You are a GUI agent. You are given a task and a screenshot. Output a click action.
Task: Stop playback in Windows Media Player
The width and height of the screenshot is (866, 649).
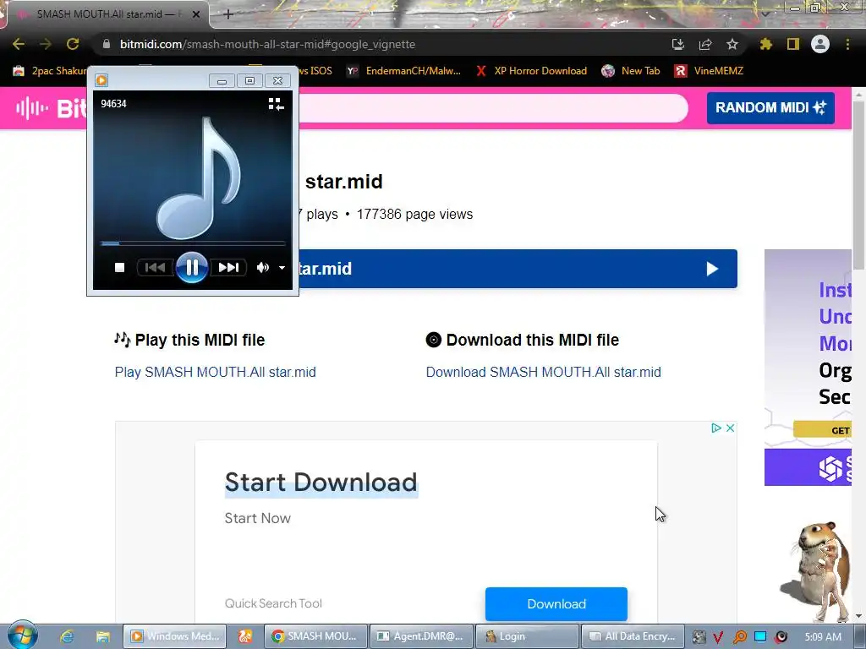(119, 268)
